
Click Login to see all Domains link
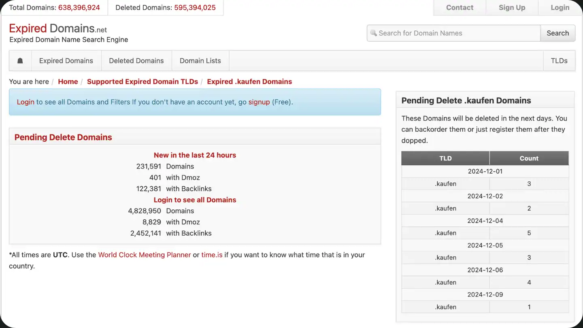(x=195, y=200)
